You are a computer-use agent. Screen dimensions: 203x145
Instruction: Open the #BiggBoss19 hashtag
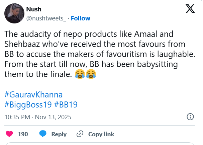(x=28, y=104)
